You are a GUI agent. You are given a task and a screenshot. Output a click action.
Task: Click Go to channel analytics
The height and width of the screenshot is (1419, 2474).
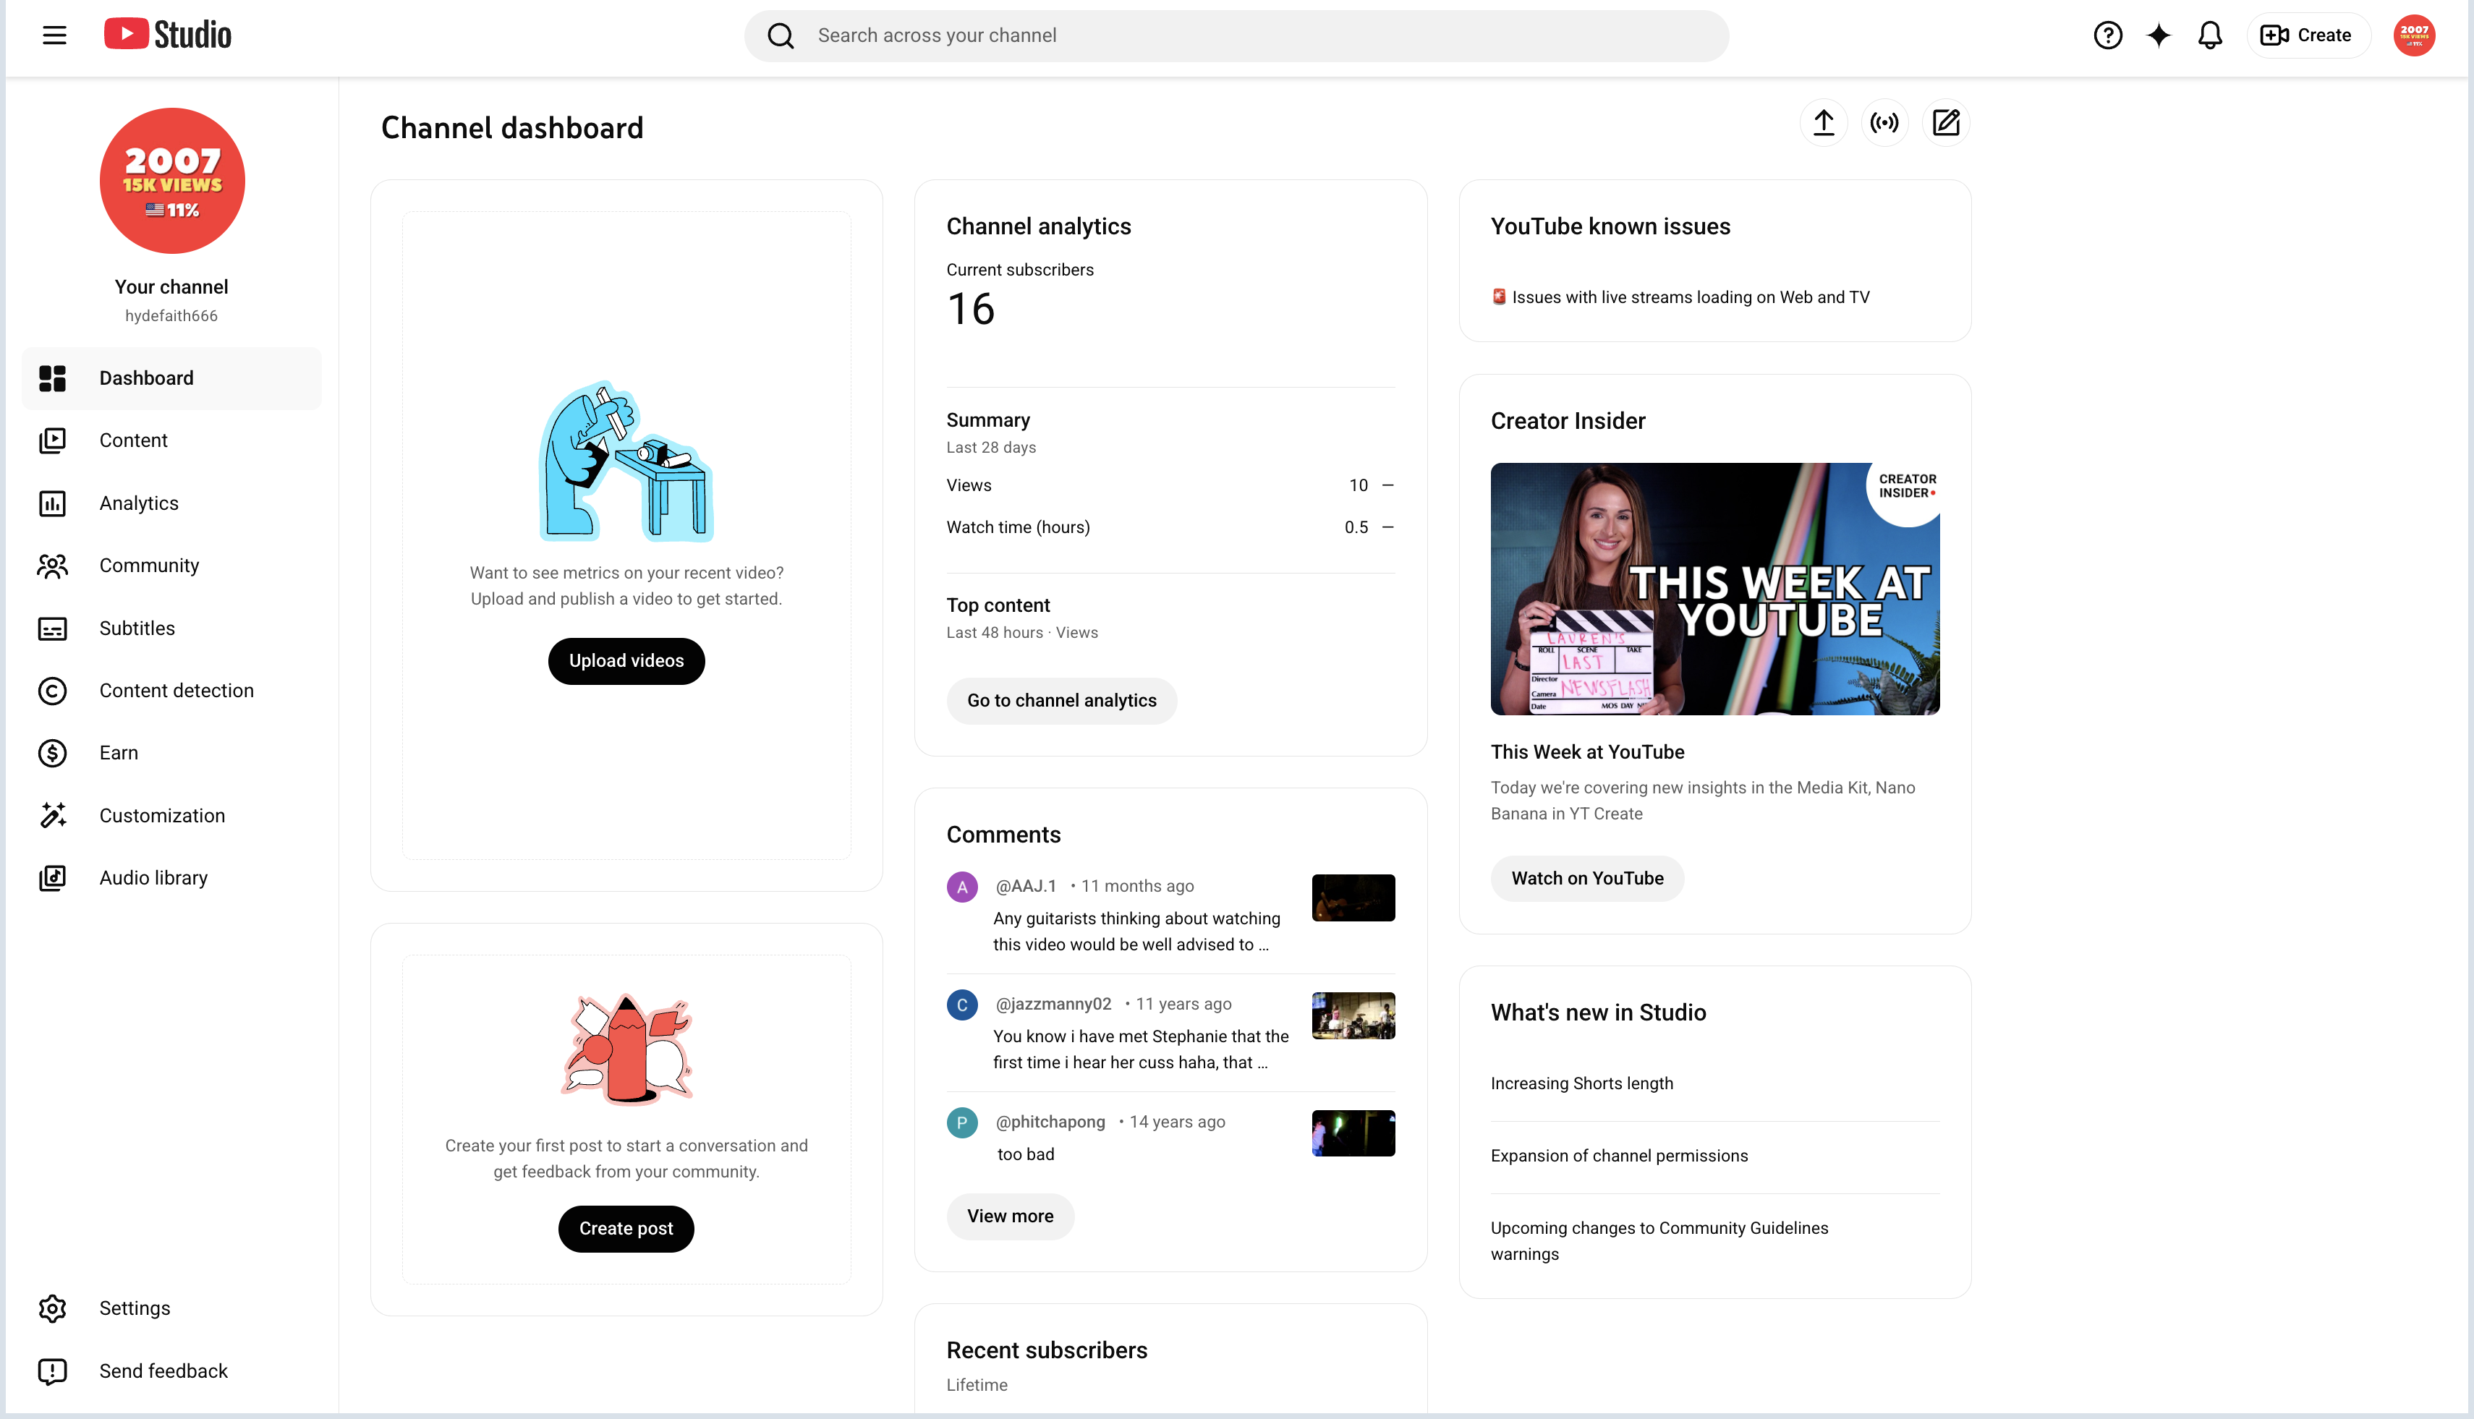click(1061, 701)
